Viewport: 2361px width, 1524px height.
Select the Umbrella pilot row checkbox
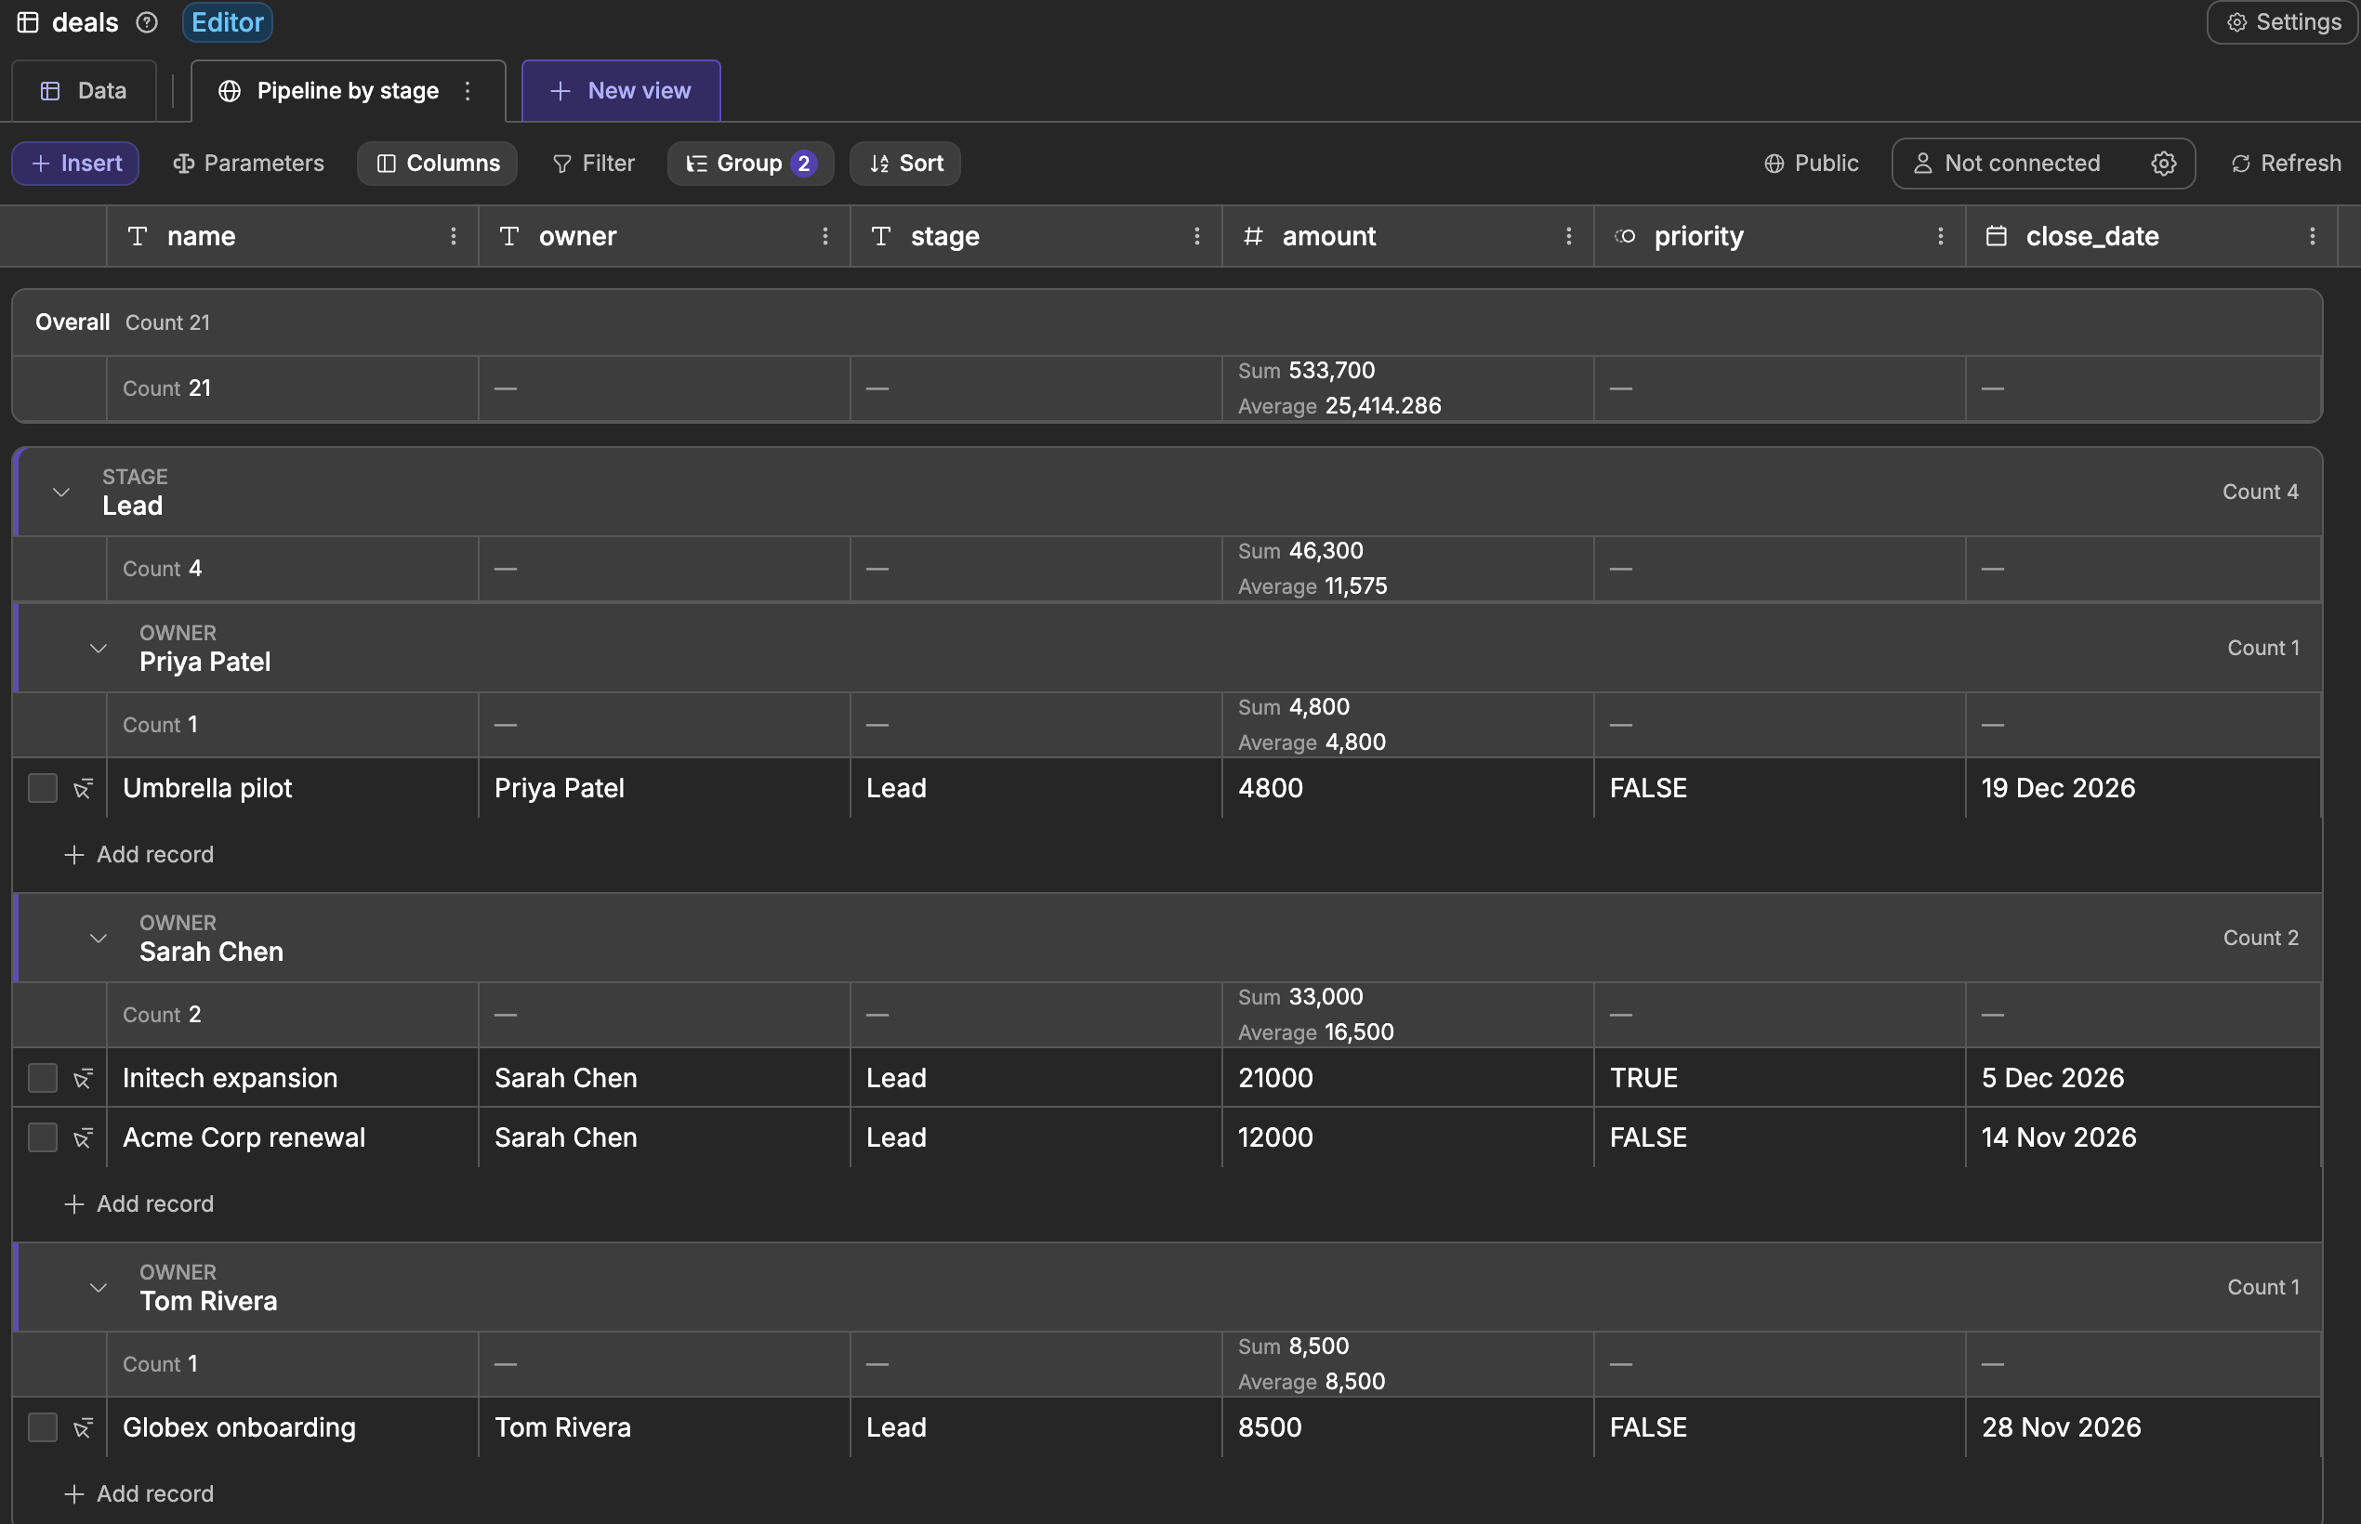click(x=43, y=789)
